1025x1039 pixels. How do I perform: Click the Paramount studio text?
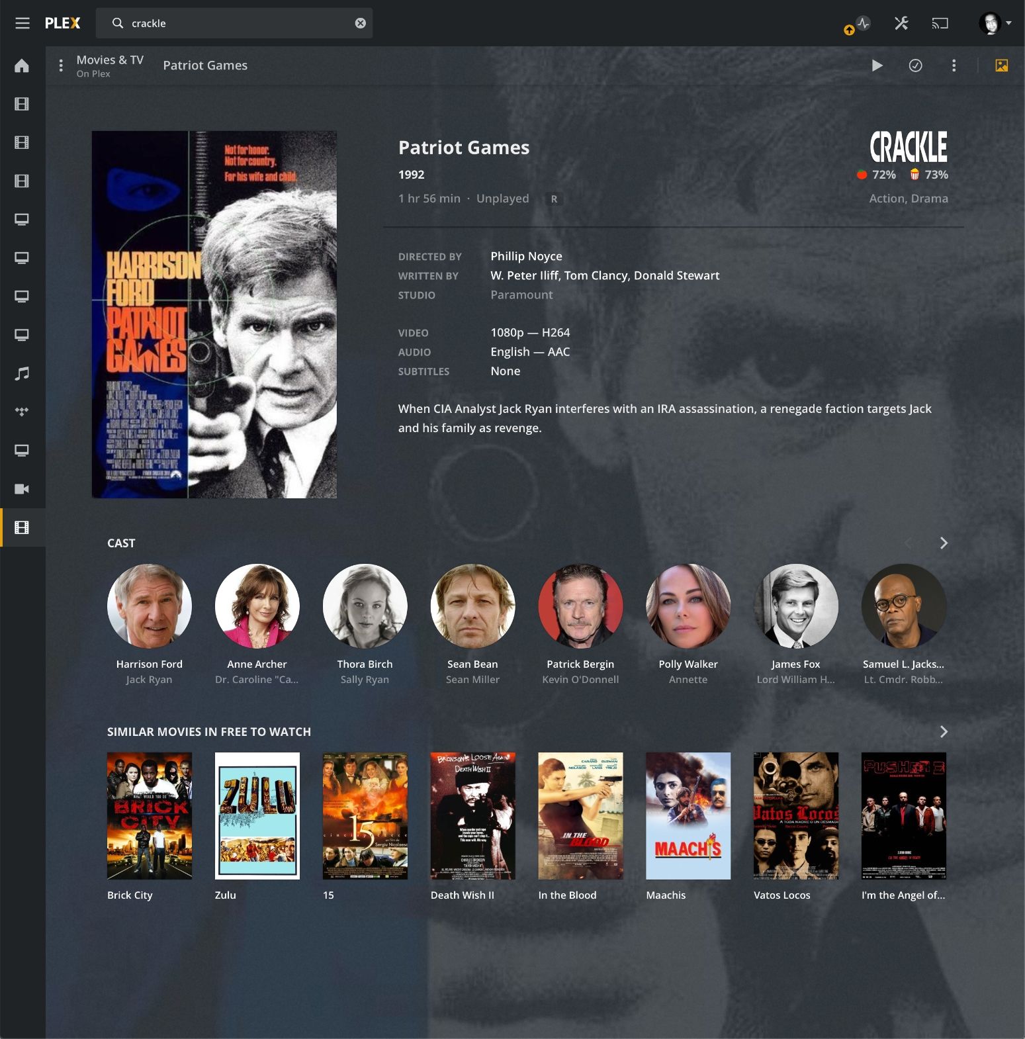pos(521,295)
